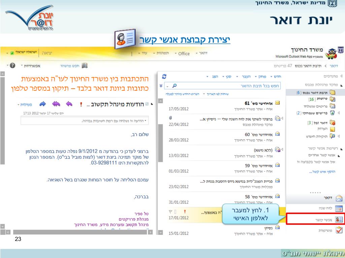Screen dimensions: 345x258
Task: Open the עוד more menu in top bar
Action: pyautogui.click(x=143, y=53)
